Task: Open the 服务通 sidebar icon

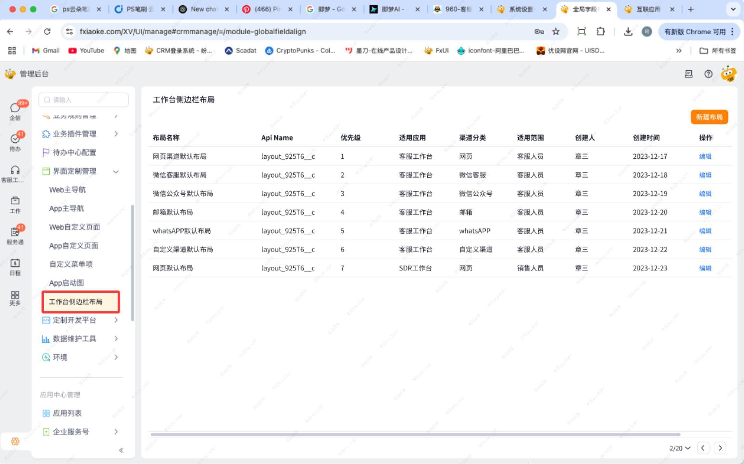Action: [15, 232]
